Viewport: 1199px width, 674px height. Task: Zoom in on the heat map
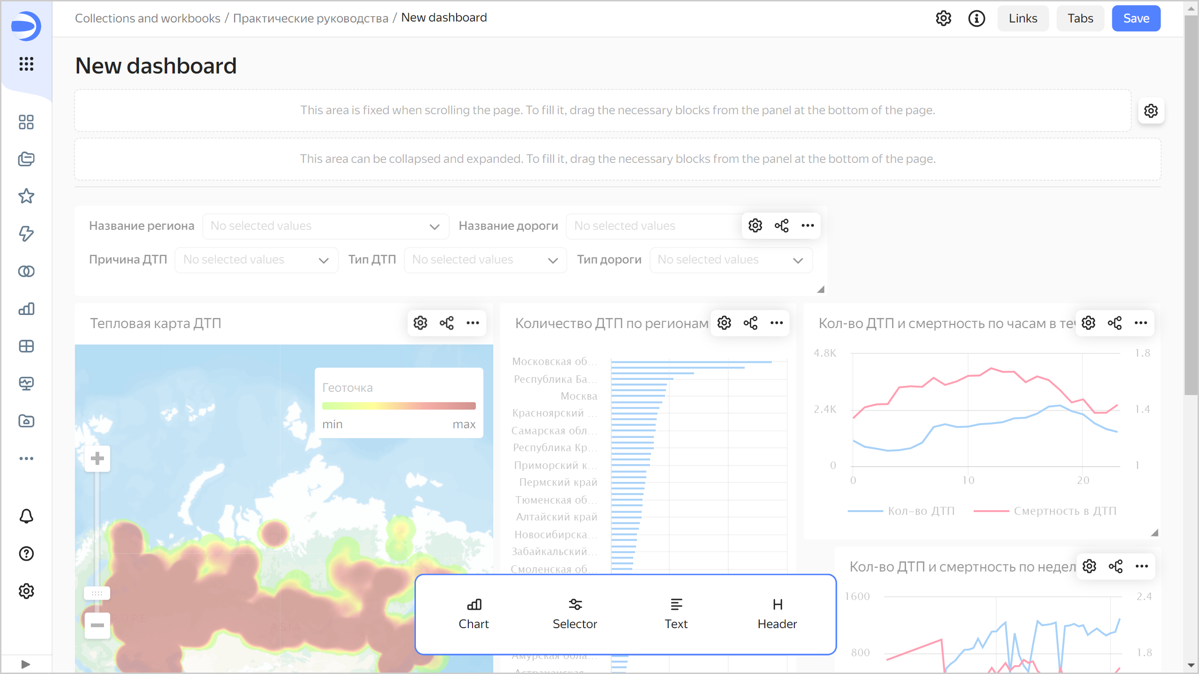pos(97,458)
